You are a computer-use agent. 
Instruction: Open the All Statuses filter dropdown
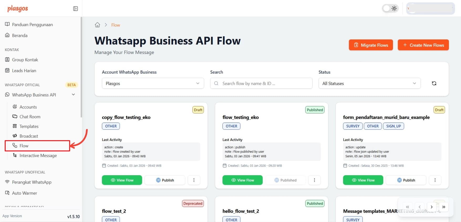[369, 83]
